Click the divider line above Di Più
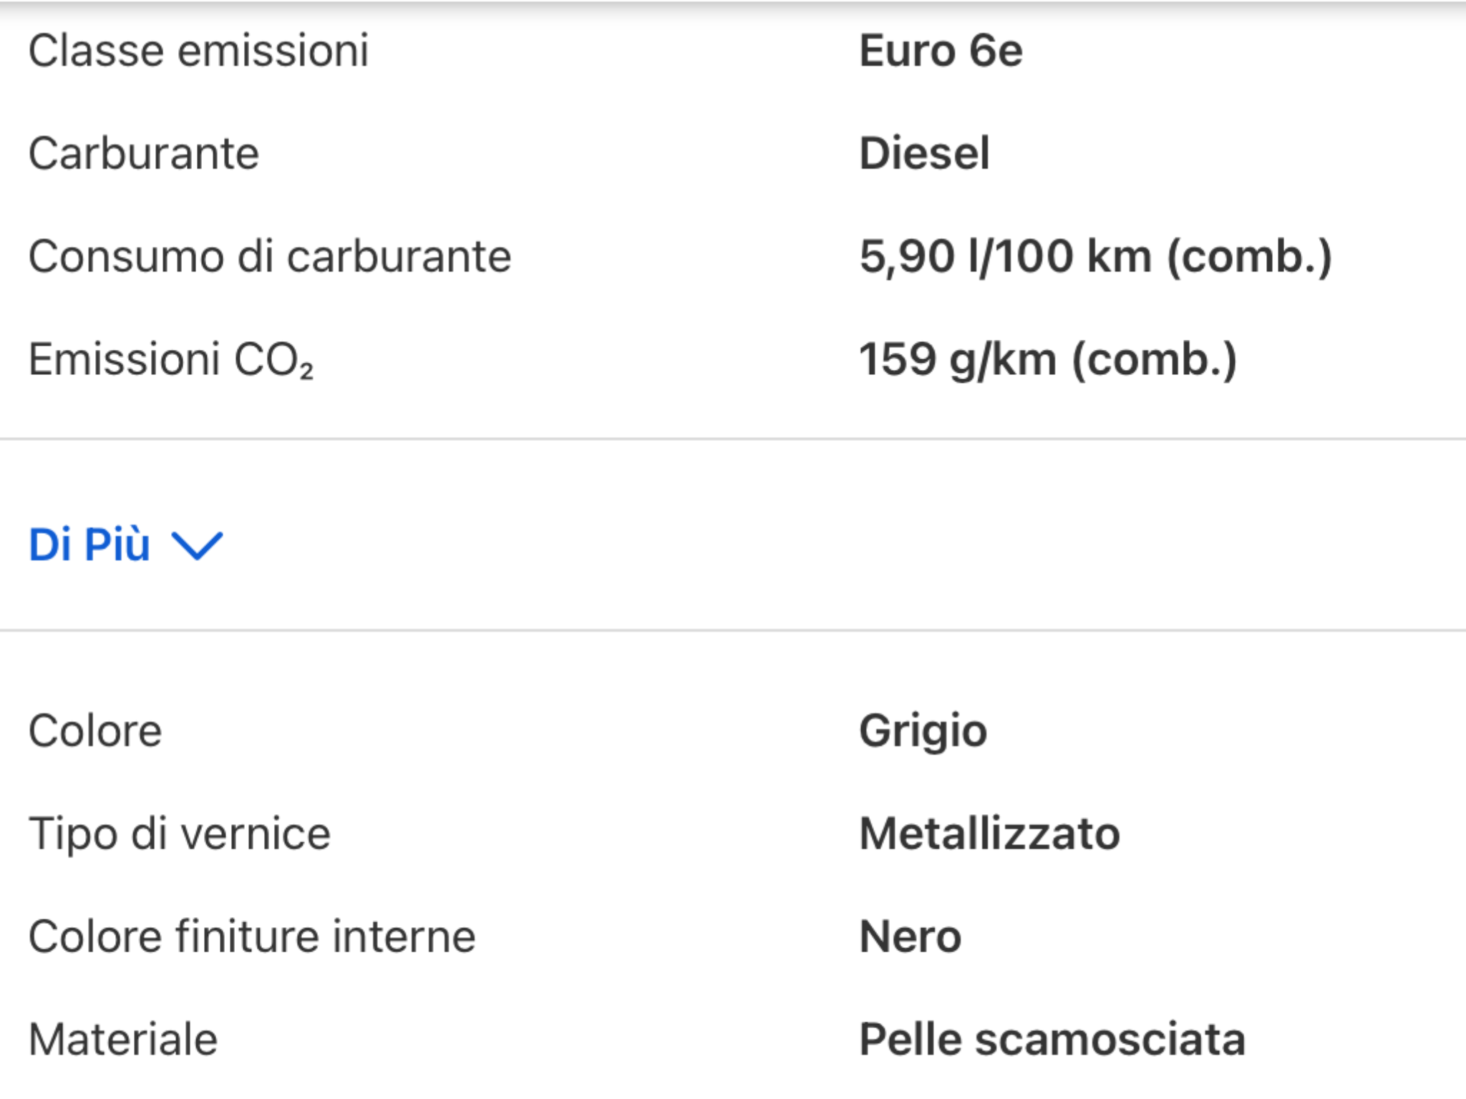 point(733,439)
